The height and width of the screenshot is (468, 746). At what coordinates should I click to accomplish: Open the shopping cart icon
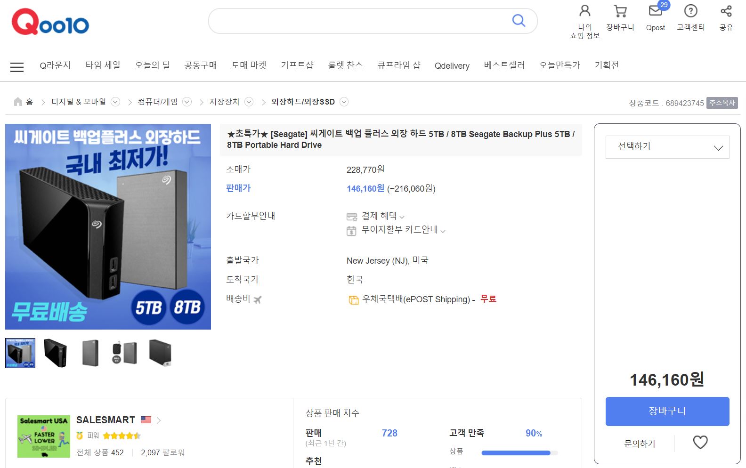[x=620, y=11]
